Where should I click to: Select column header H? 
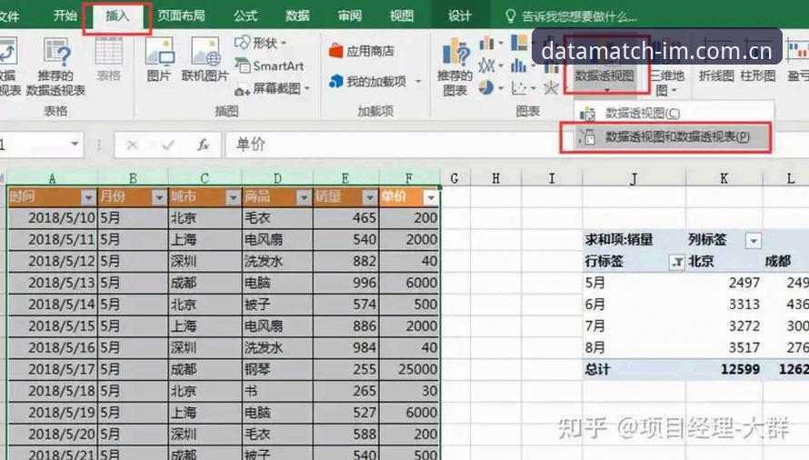click(x=495, y=178)
